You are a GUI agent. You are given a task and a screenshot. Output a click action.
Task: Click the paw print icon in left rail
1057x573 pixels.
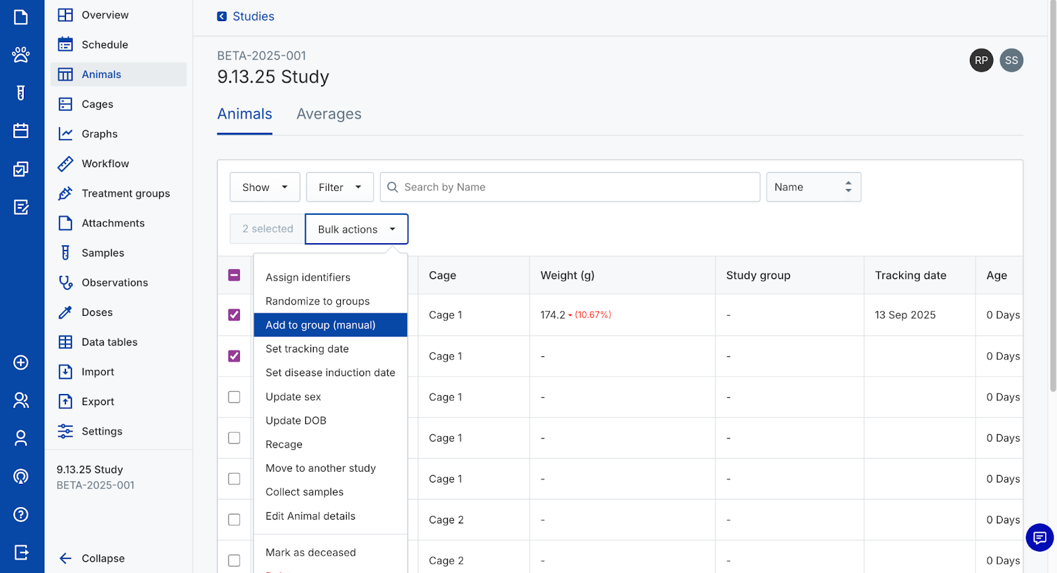click(x=21, y=54)
